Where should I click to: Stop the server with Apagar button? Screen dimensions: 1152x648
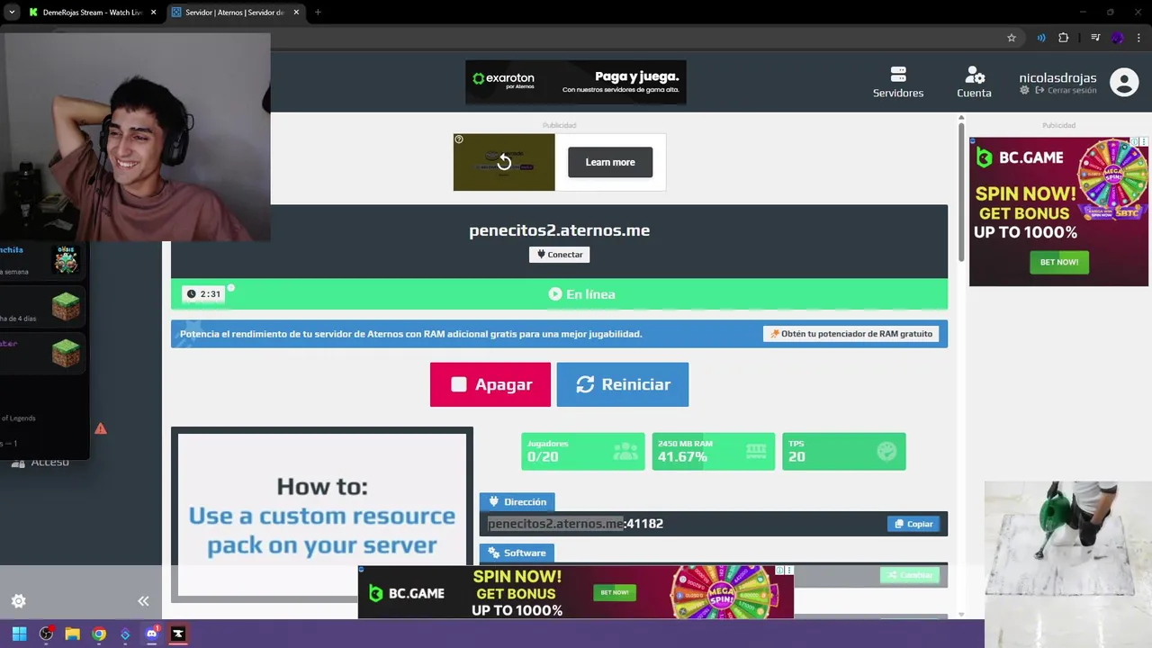[490, 384]
